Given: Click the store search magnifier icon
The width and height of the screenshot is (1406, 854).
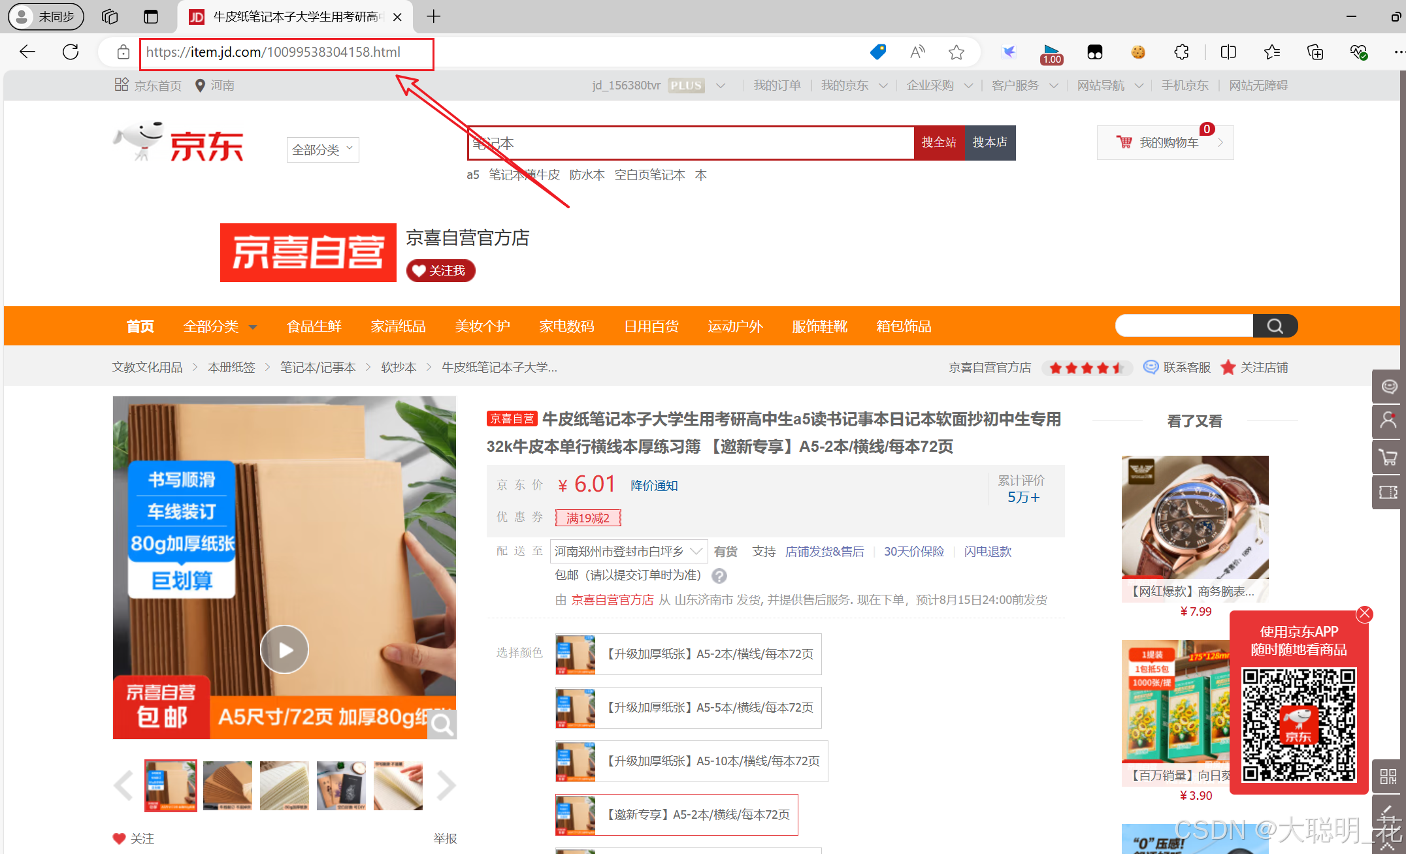Looking at the screenshot, I should point(1275,326).
